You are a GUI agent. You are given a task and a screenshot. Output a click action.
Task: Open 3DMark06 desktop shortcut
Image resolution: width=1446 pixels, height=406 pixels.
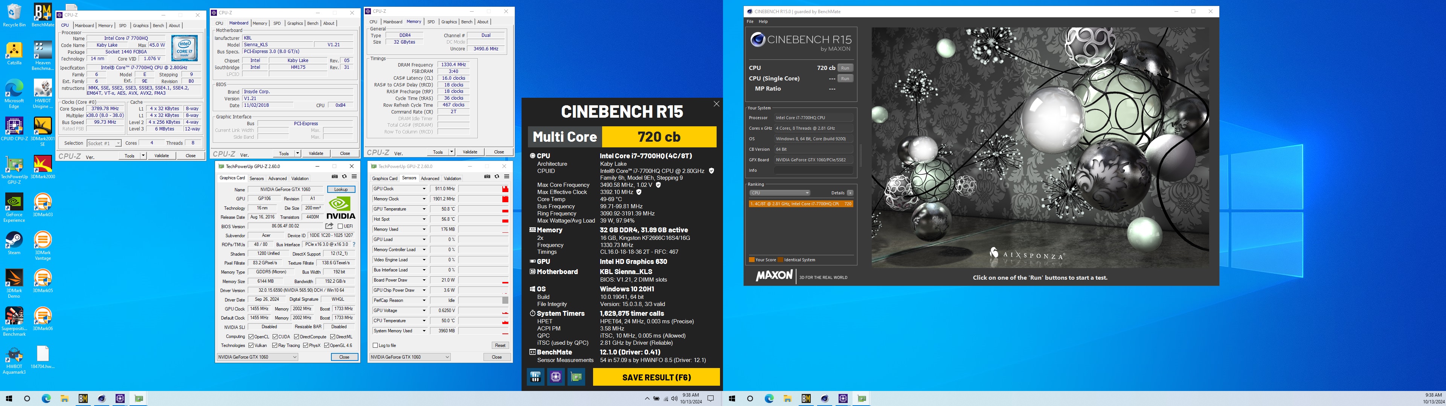(x=43, y=319)
